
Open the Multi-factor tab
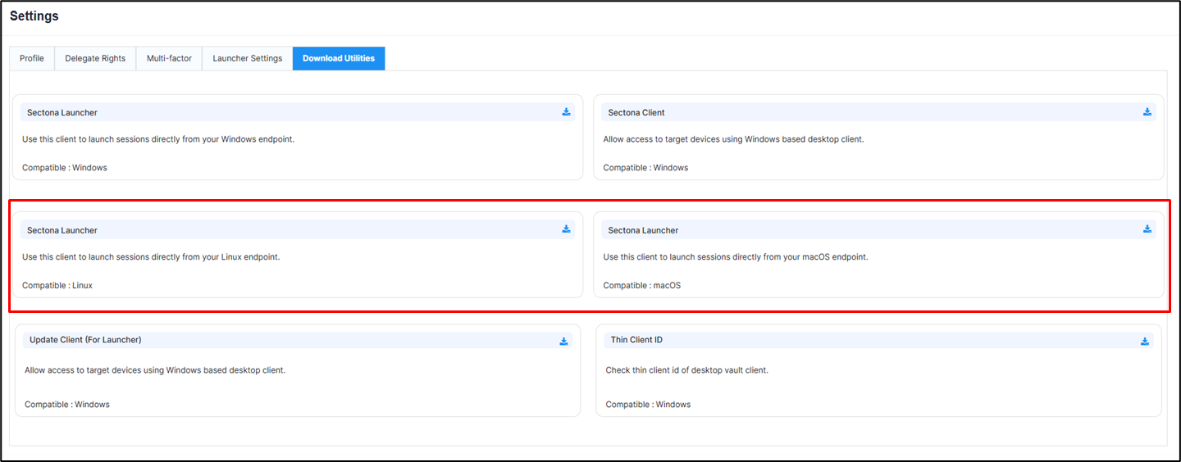tap(169, 58)
